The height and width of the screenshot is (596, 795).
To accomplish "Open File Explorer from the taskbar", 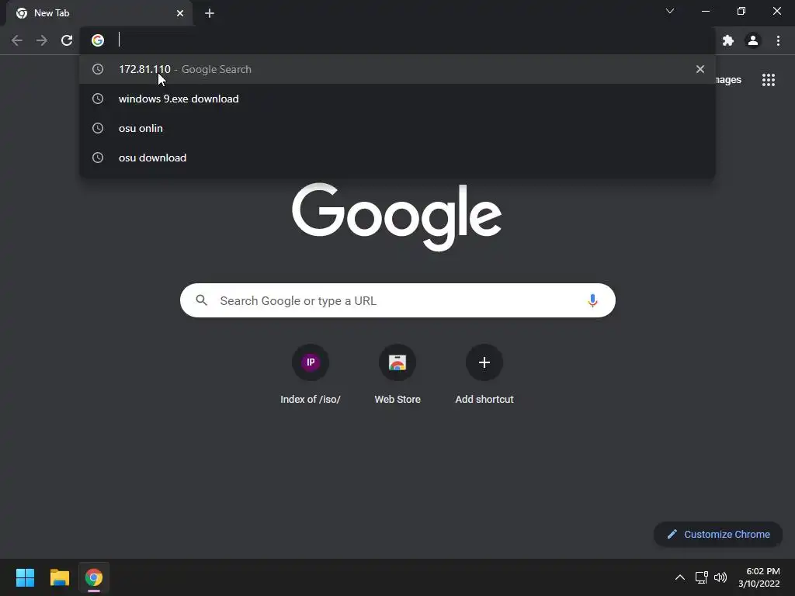I will point(59,577).
